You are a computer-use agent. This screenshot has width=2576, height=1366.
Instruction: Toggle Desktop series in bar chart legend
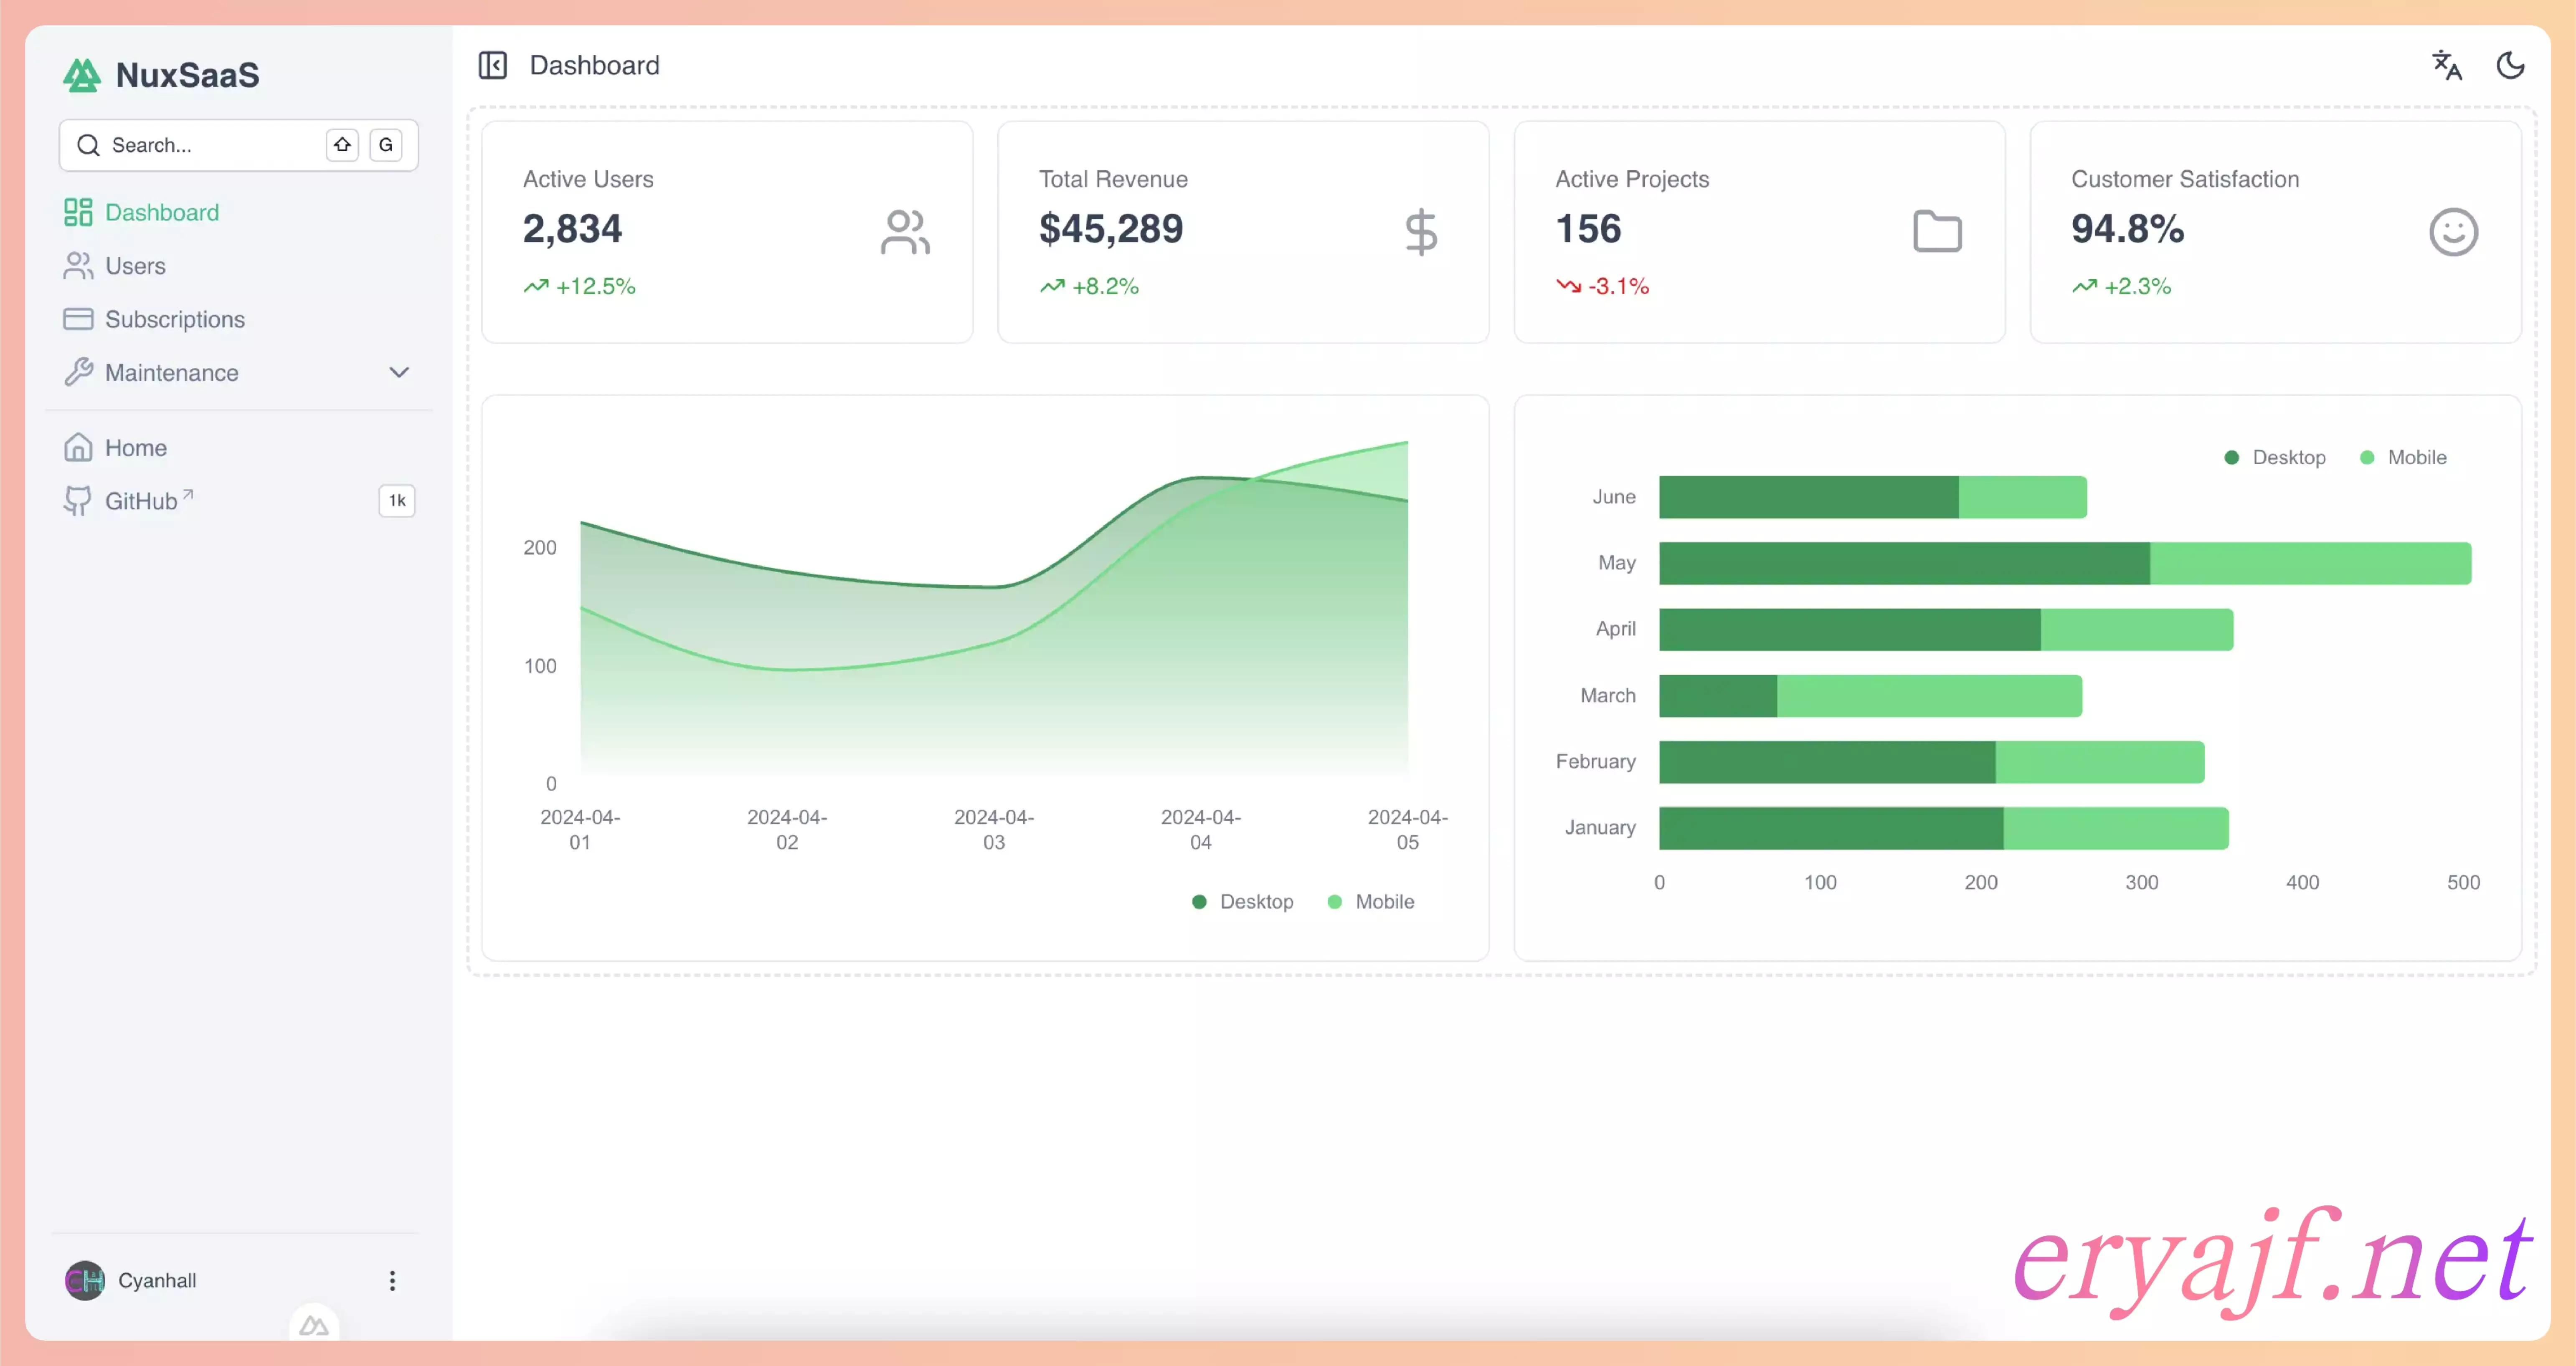click(2274, 457)
